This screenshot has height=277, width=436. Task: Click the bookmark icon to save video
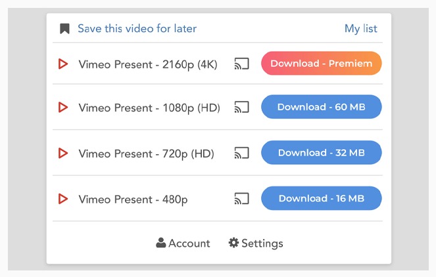(x=64, y=29)
